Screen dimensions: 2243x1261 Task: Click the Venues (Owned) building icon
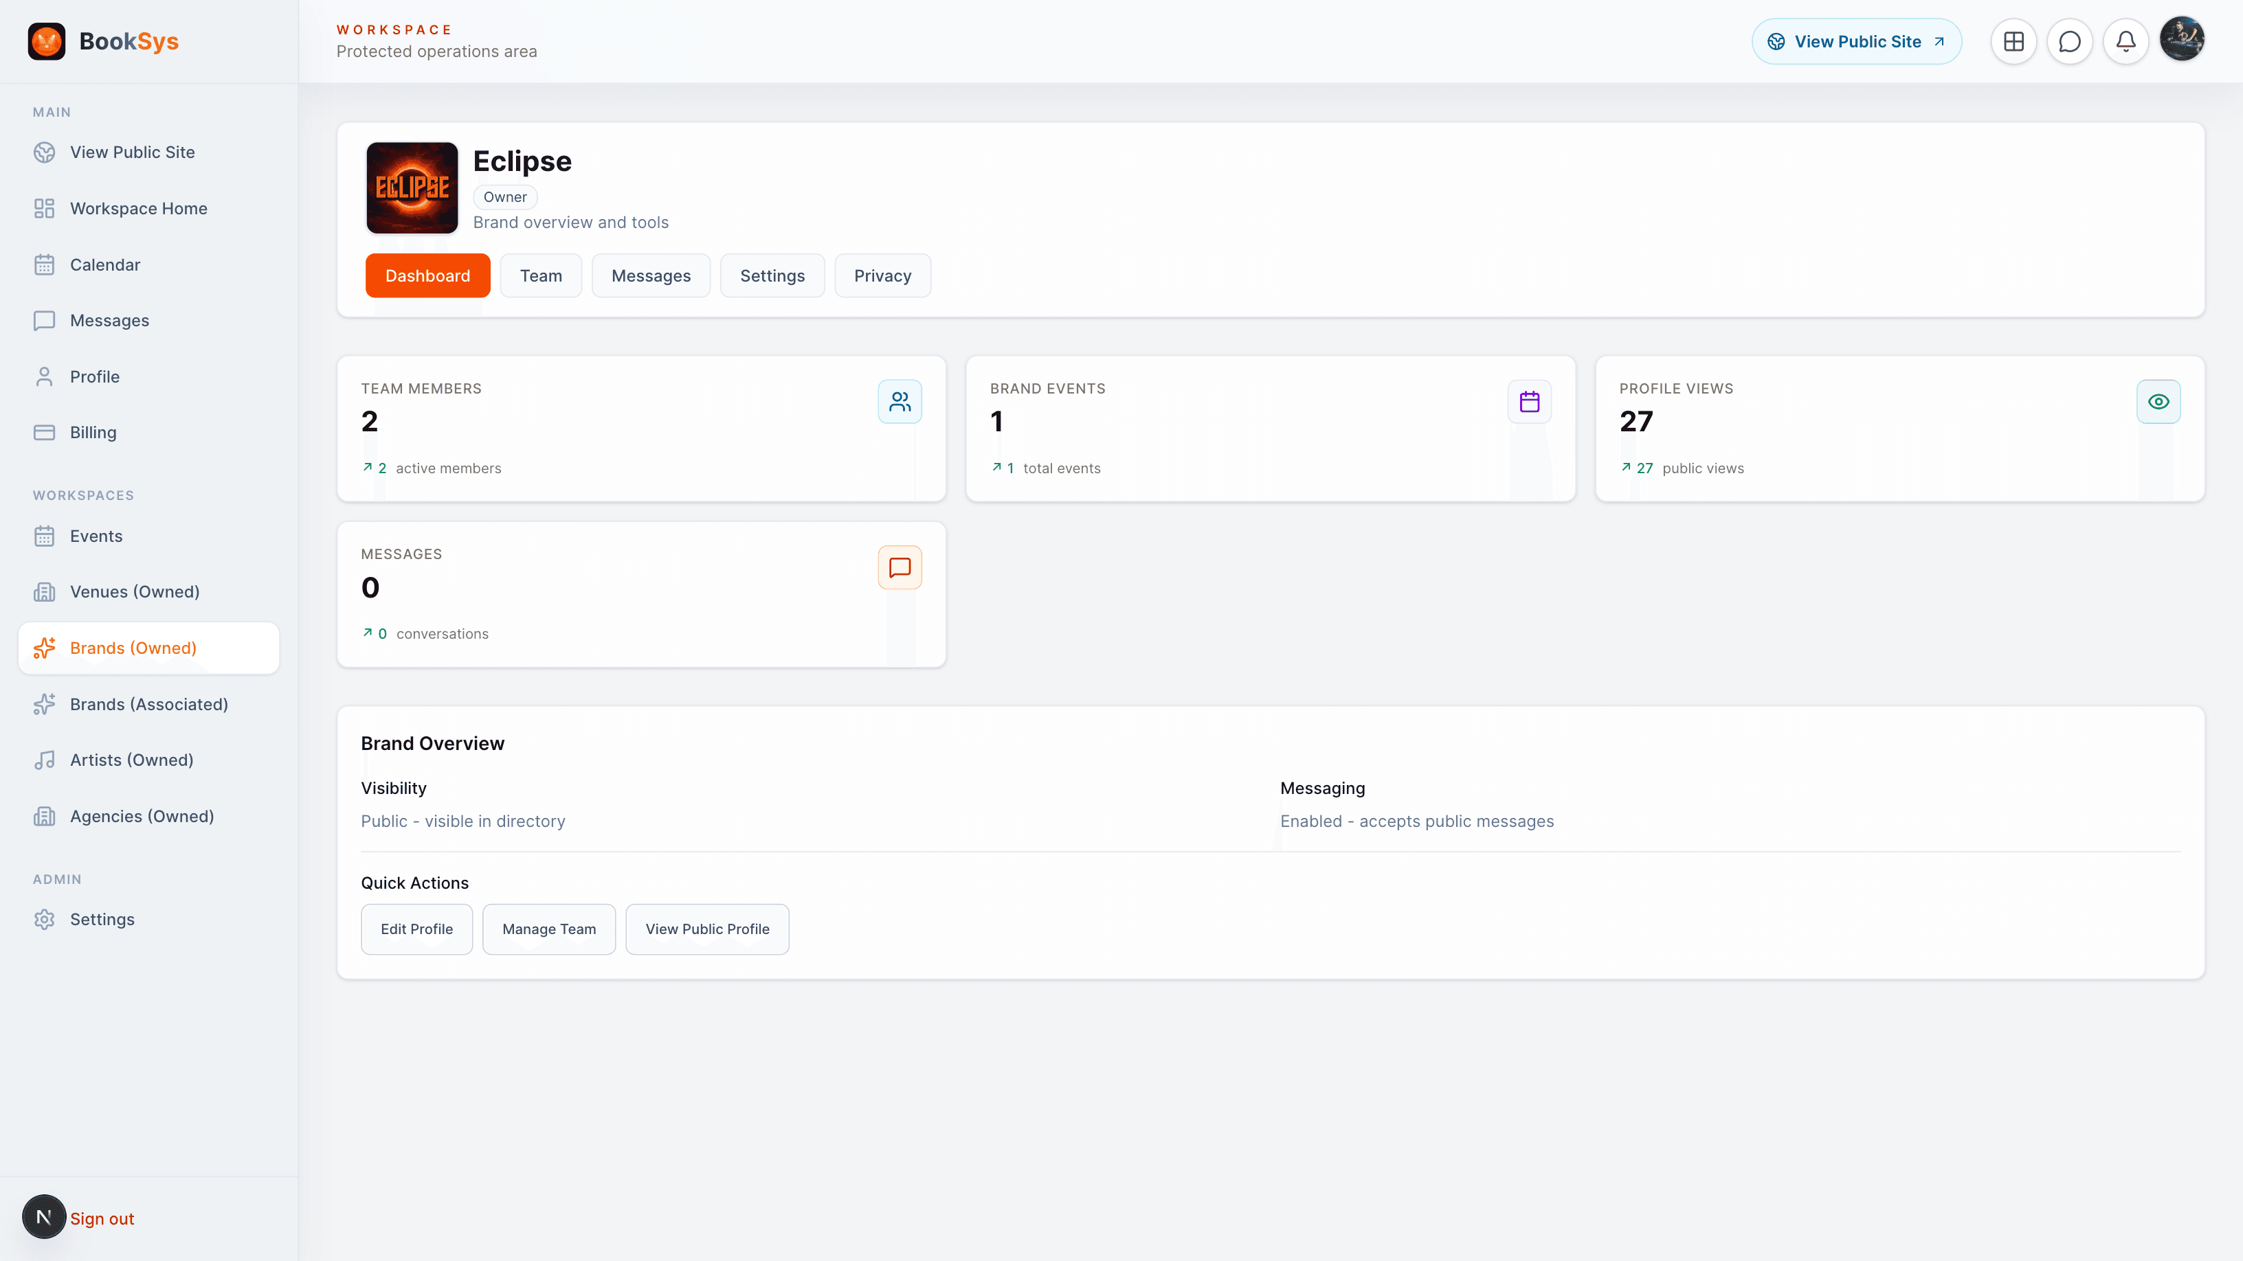(45, 592)
